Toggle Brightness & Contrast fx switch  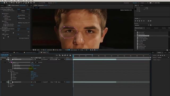2,29
